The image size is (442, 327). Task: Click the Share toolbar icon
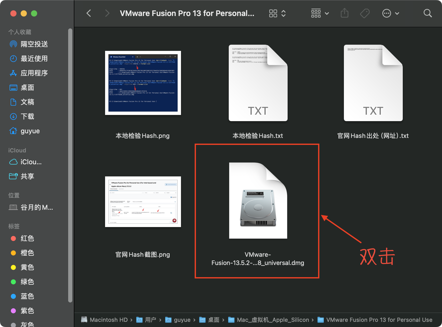(x=344, y=13)
